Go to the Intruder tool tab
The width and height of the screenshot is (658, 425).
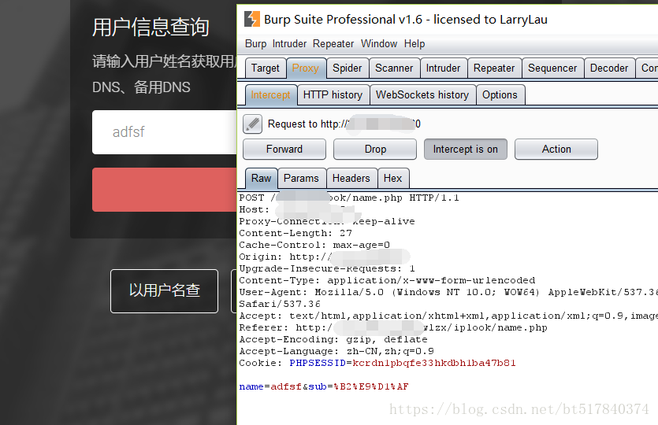443,68
